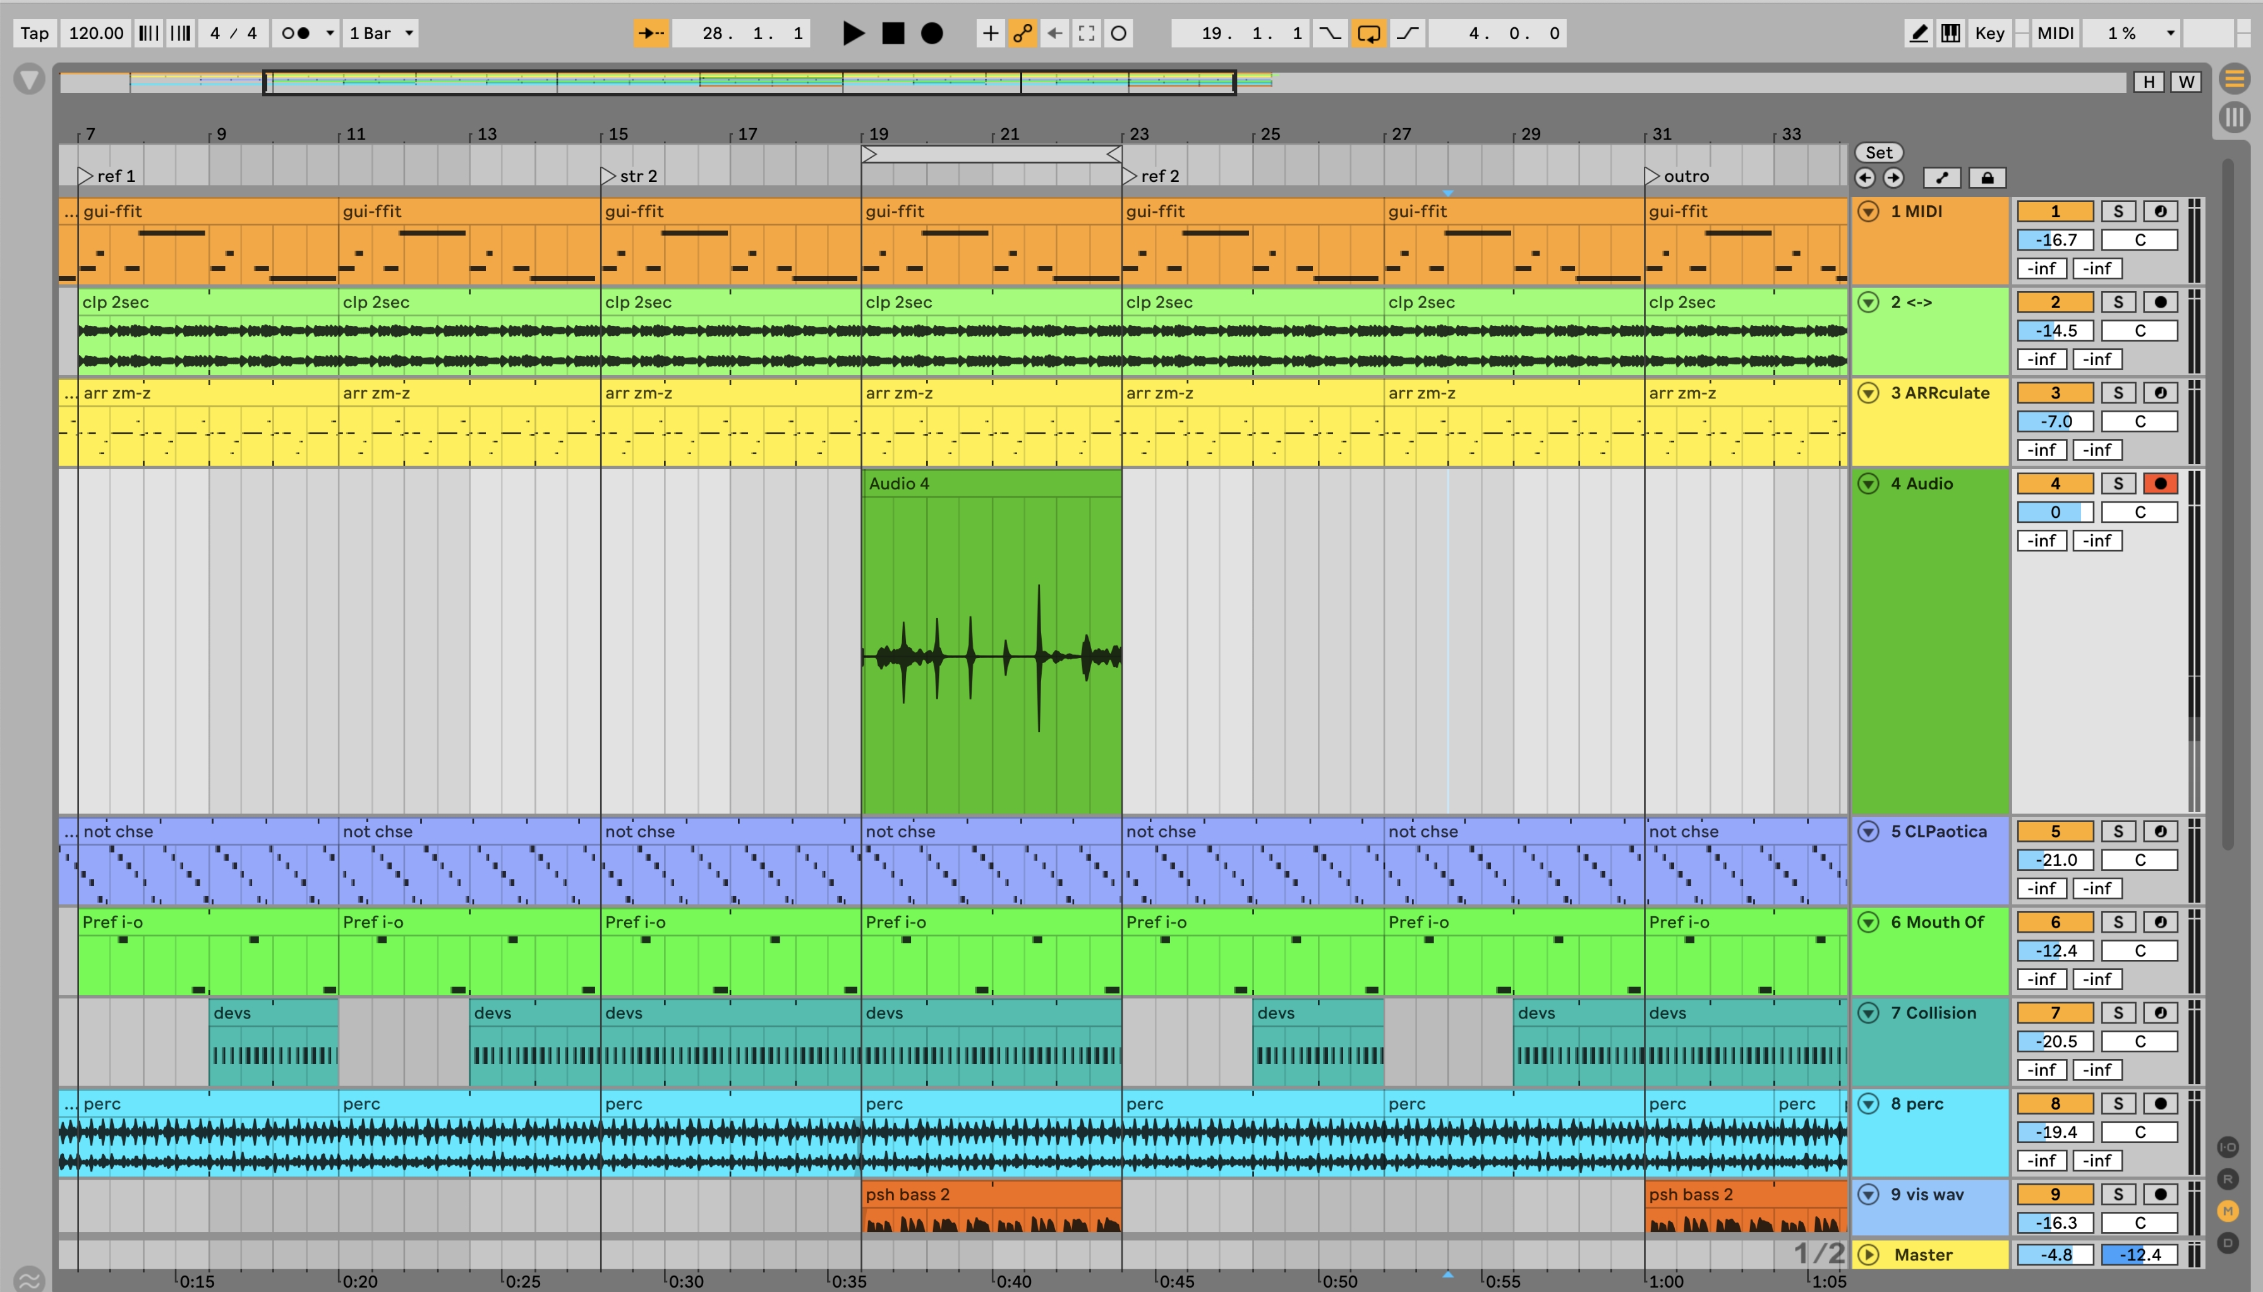Toggle Draw Mode pencil icon
Viewport: 2263px width, 1292px height.
point(1919,33)
